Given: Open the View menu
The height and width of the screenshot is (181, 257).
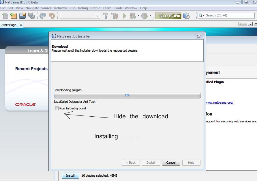Looking at the screenshot, I should [x=19, y=8].
